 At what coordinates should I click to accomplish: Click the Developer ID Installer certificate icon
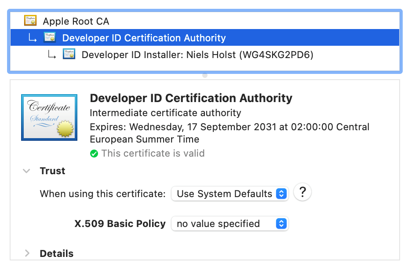[69, 55]
